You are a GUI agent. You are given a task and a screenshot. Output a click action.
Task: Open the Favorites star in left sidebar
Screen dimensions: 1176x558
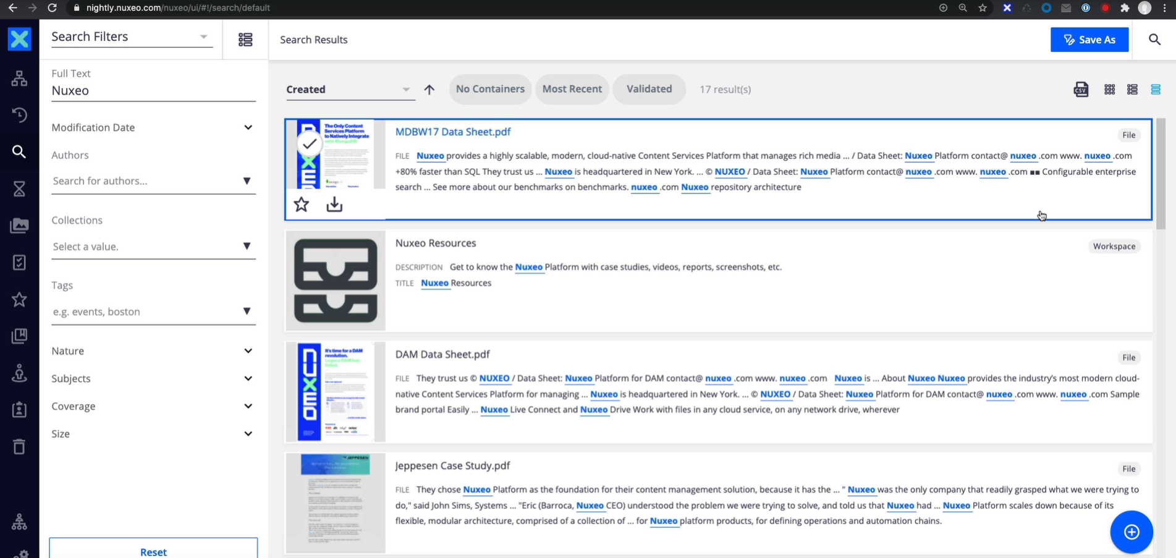(19, 300)
